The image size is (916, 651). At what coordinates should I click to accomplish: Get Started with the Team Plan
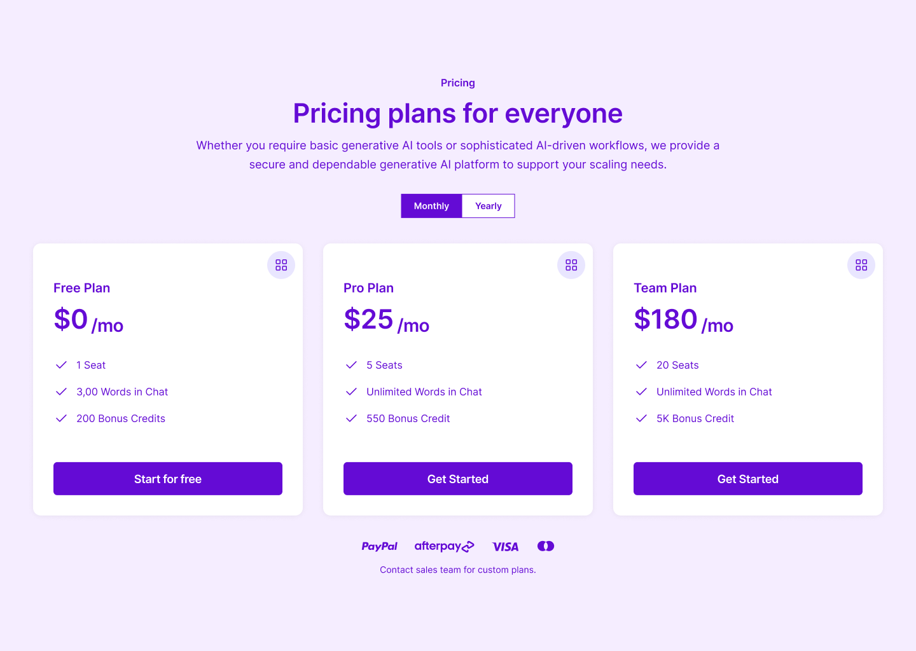pyautogui.click(x=748, y=479)
